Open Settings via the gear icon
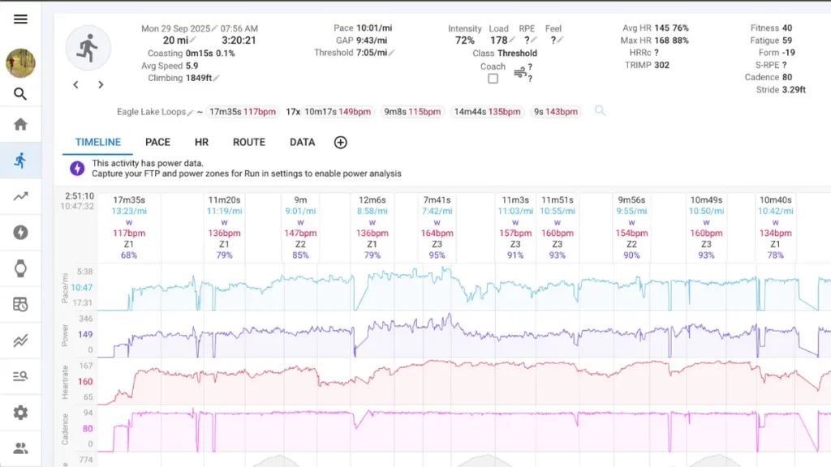The image size is (831, 467). tap(20, 413)
